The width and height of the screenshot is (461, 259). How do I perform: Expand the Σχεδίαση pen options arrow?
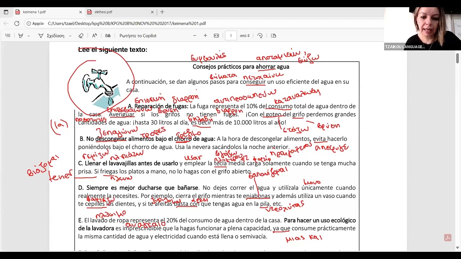tap(70, 36)
